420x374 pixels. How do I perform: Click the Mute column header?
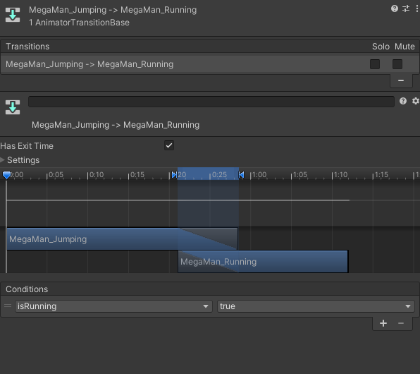404,47
